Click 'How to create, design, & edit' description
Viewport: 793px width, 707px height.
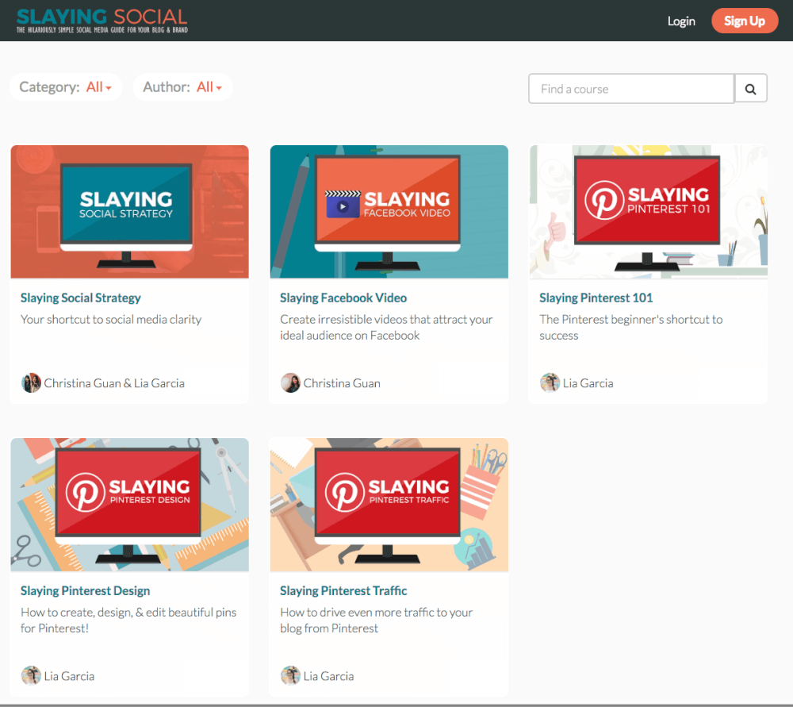tap(128, 620)
